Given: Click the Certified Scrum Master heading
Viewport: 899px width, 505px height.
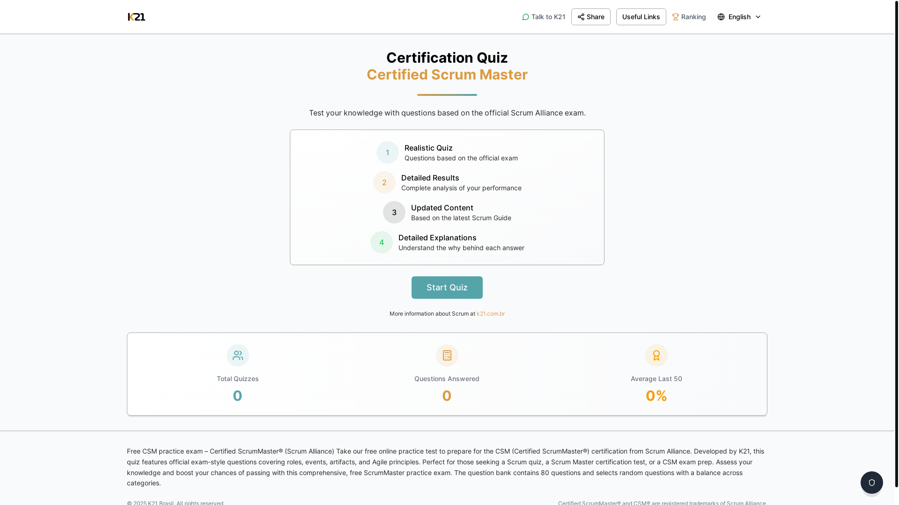Looking at the screenshot, I should click(x=447, y=74).
